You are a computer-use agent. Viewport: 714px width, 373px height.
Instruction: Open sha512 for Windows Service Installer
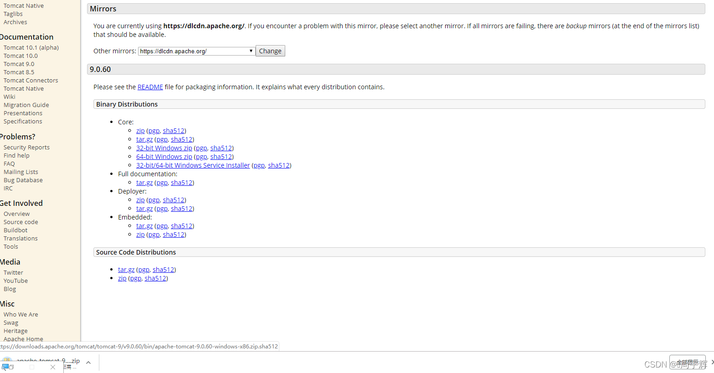[x=279, y=165]
